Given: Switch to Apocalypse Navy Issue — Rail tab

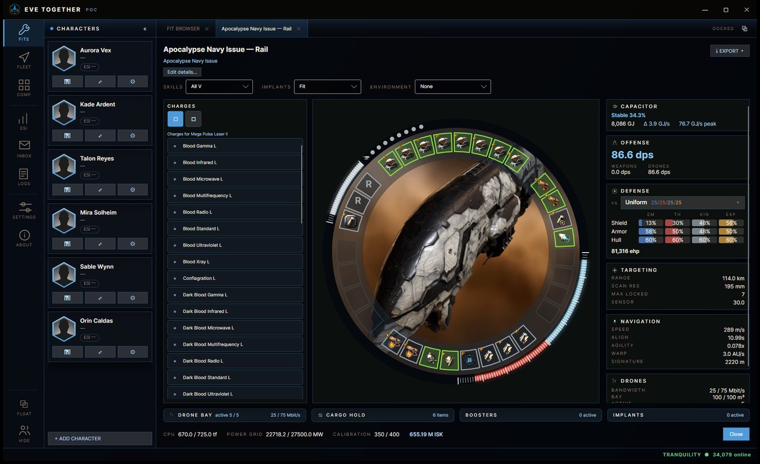Looking at the screenshot, I should click(256, 29).
